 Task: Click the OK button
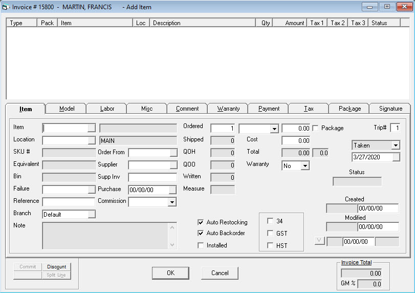(170, 273)
